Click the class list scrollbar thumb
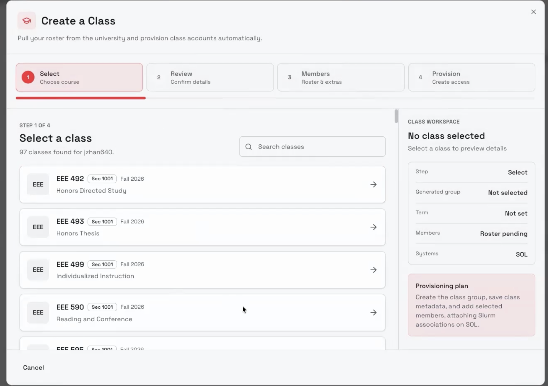 click(x=396, y=116)
